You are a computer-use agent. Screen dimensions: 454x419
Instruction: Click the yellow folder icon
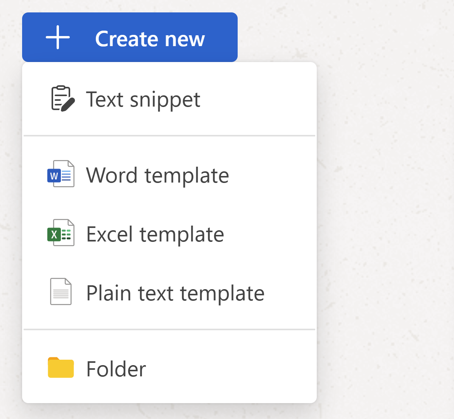coord(61,367)
